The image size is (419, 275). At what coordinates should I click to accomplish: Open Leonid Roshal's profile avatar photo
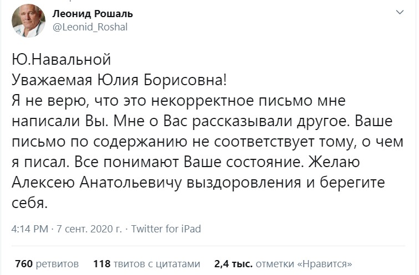pyautogui.click(x=29, y=21)
